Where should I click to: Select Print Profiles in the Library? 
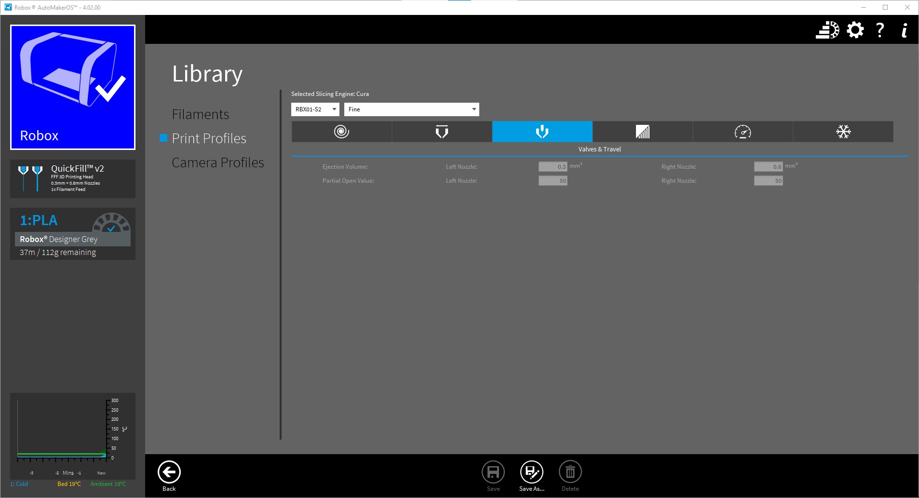209,138
